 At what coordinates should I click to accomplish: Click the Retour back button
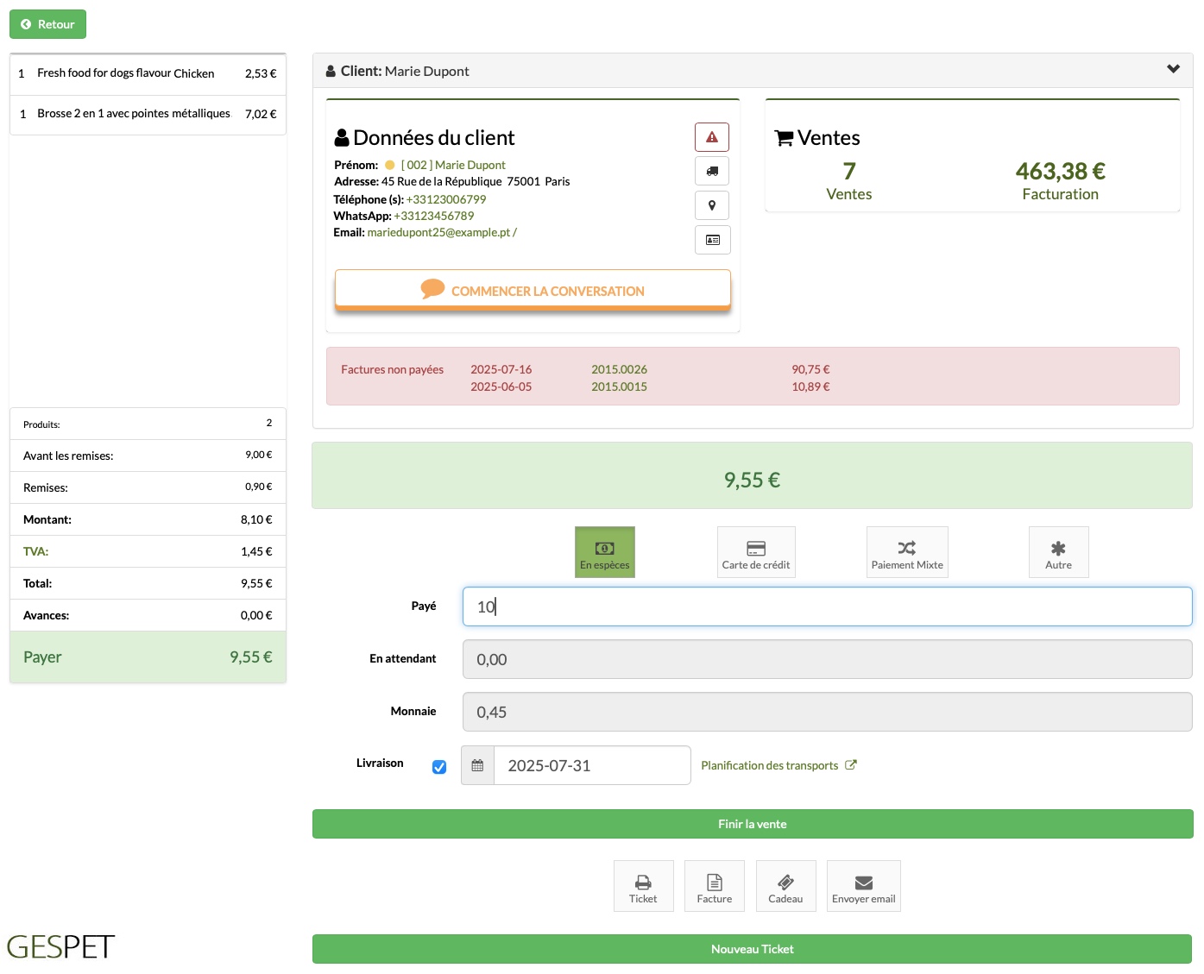[47, 24]
